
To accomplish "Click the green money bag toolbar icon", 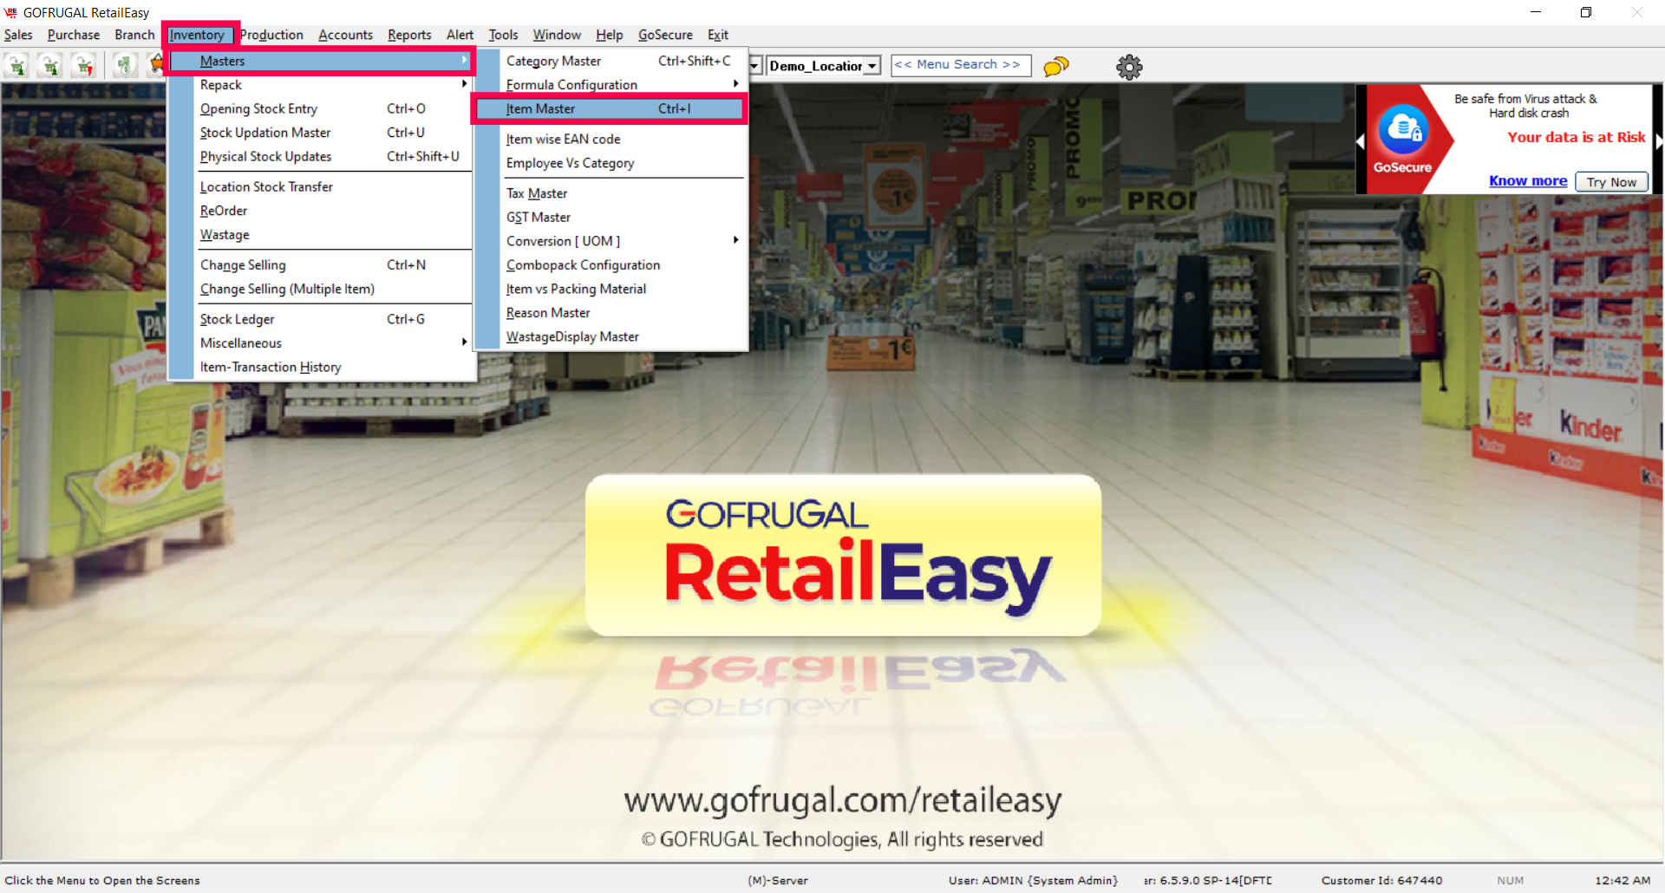I will (125, 66).
